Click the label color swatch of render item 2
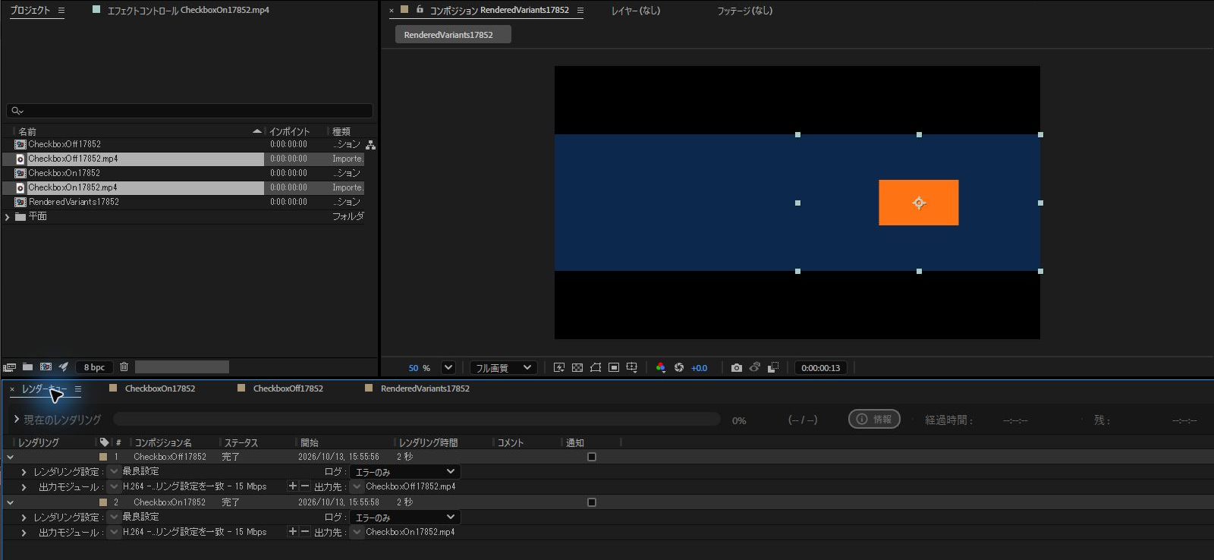1214x560 pixels. click(x=103, y=502)
